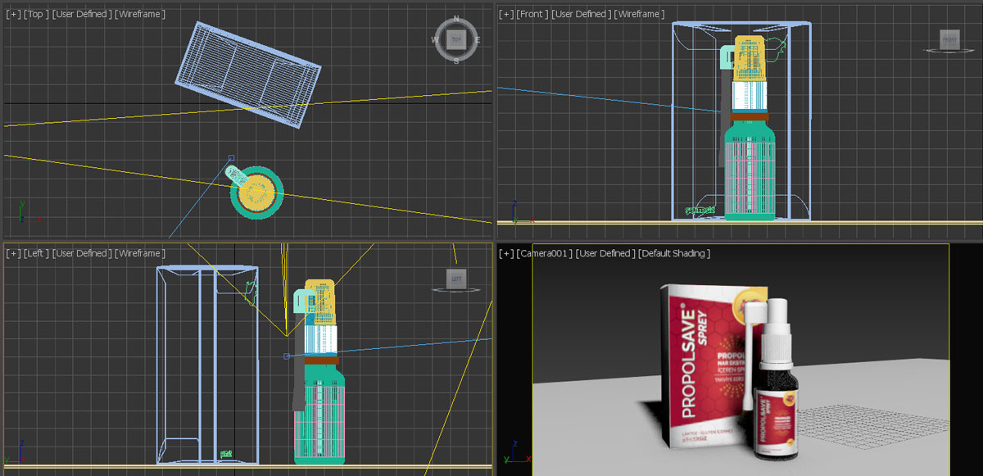Open the [Left] point-of-view menu

pyautogui.click(x=37, y=253)
